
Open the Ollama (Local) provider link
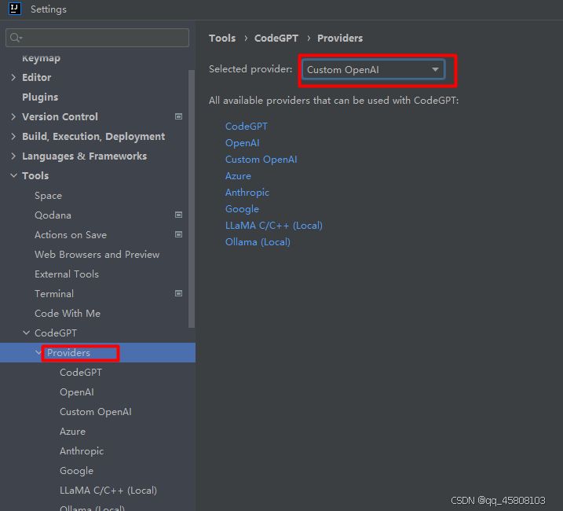(258, 242)
